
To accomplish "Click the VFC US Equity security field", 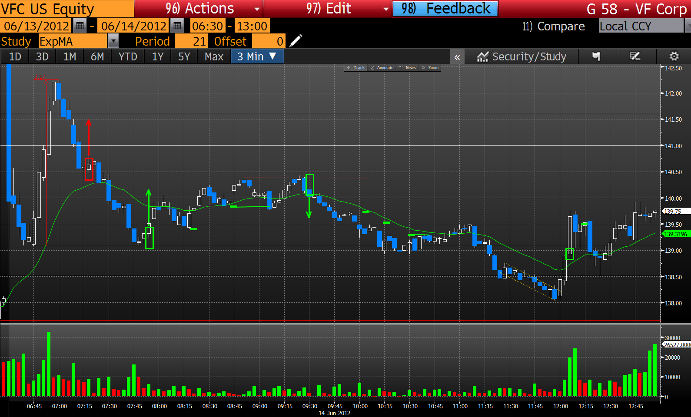I will (x=66, y=9).
